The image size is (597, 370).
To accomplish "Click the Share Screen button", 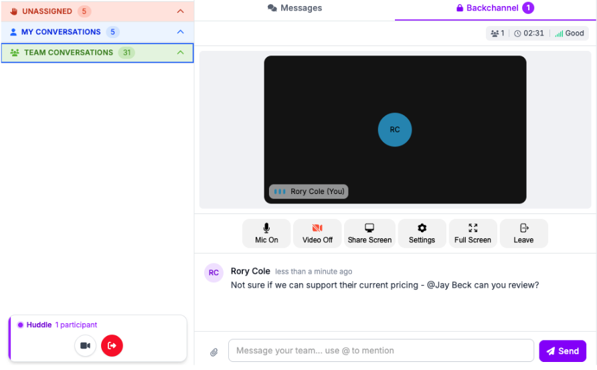I will click(x=369, y=234).
